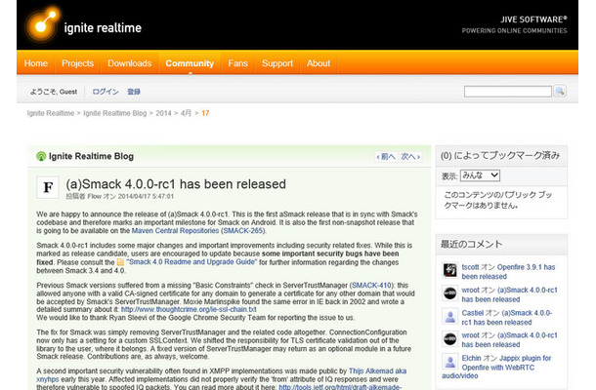
Task: Click author avatar with letter F
Action: 48,187
